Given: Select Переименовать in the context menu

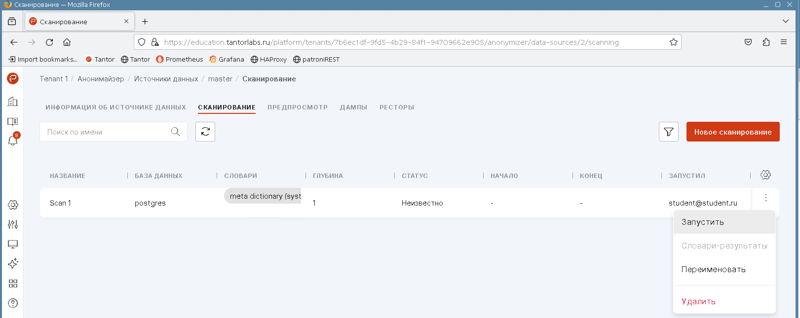Looking at the screenshot, I should click(x=713, y=270).
